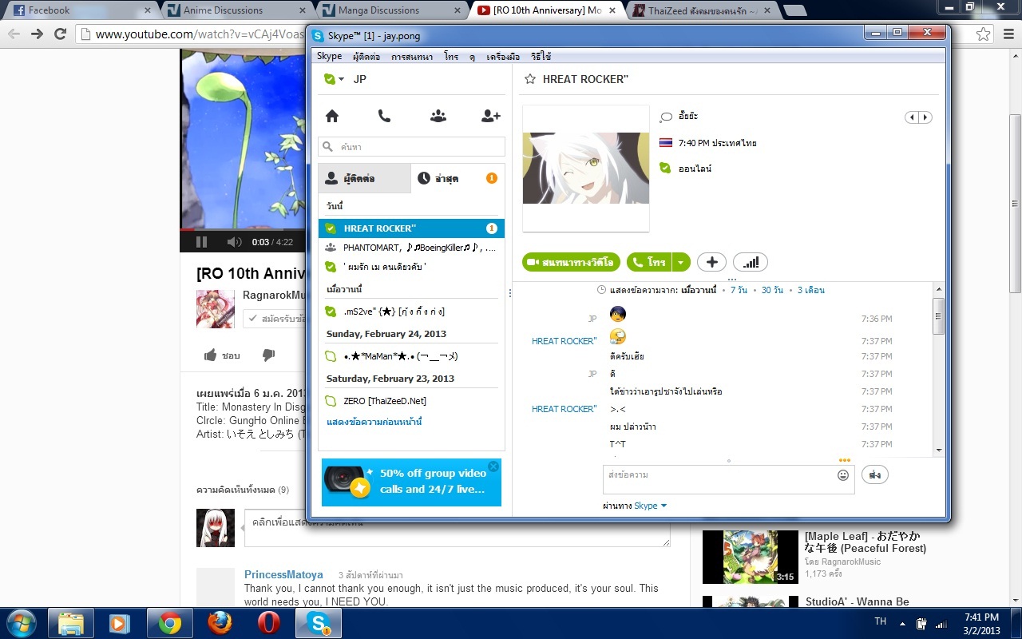Show messages from 7 วัน
Screen dimensions: 1022x639
[739, 290]
